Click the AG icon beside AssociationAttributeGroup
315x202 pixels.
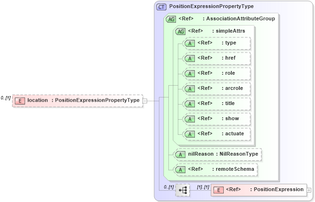point(171,19)
